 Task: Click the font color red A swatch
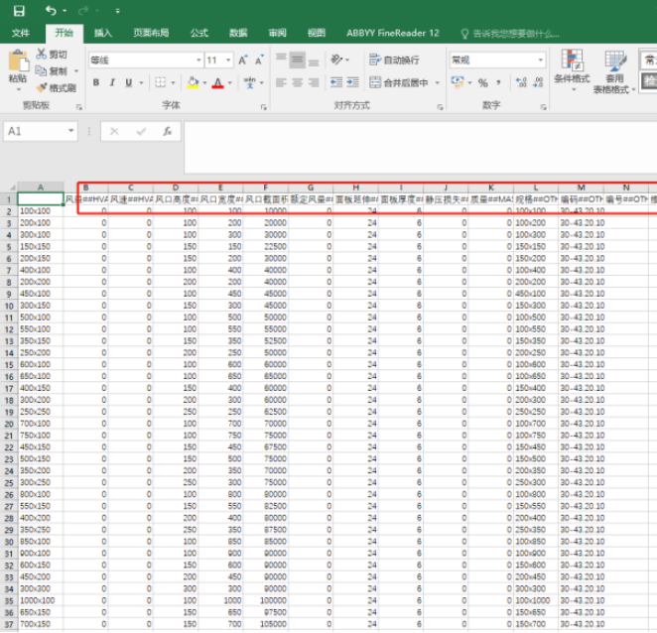pyautogui.click(x=216, y=83)
